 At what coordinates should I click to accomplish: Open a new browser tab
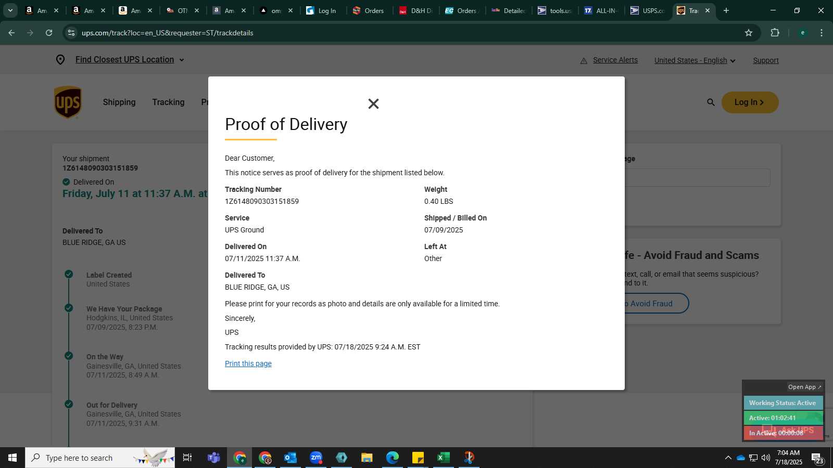[x=726, y=10]
